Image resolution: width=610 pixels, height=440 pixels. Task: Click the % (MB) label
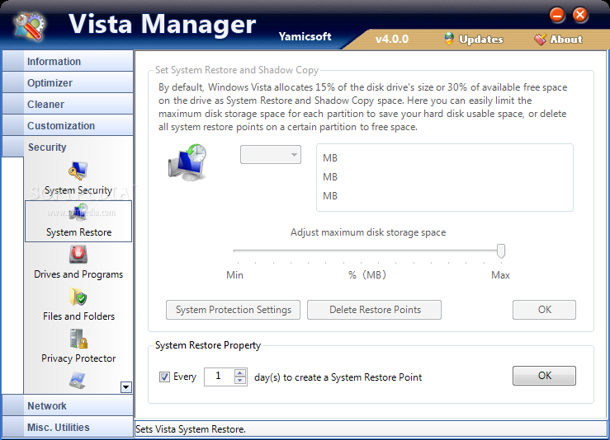366,275
